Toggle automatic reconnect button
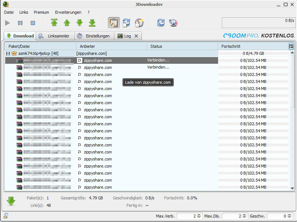Viewport: 297px width, 222px height. 126,23
